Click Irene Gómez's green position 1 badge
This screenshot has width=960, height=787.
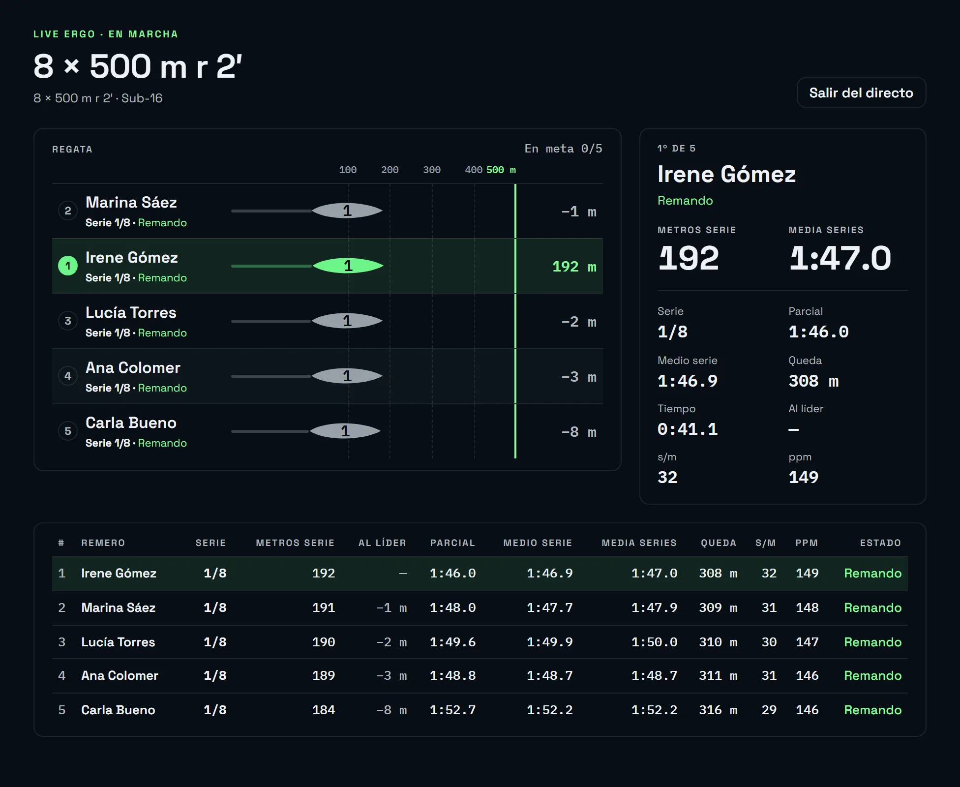tap(68, 266)
